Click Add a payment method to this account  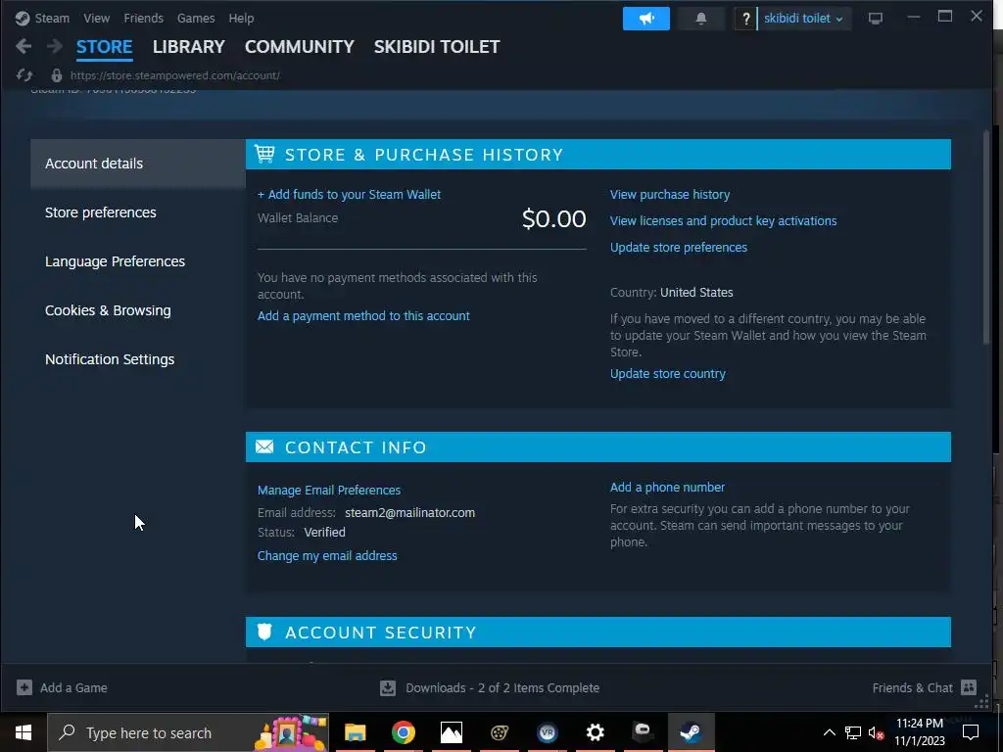[x=363, y=316]
